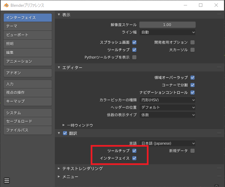225x187 pixels.
Task: Toggle ナビゲーションコントロール checkbox
Action: tap(193, 92)
